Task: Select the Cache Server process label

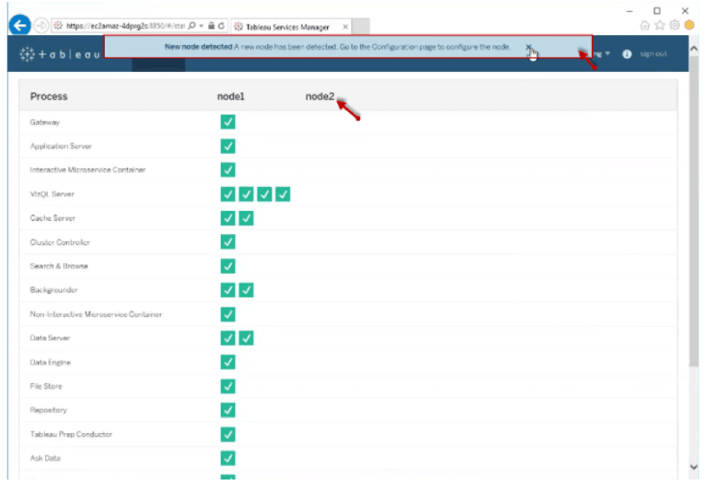Action: pos(52,218)
